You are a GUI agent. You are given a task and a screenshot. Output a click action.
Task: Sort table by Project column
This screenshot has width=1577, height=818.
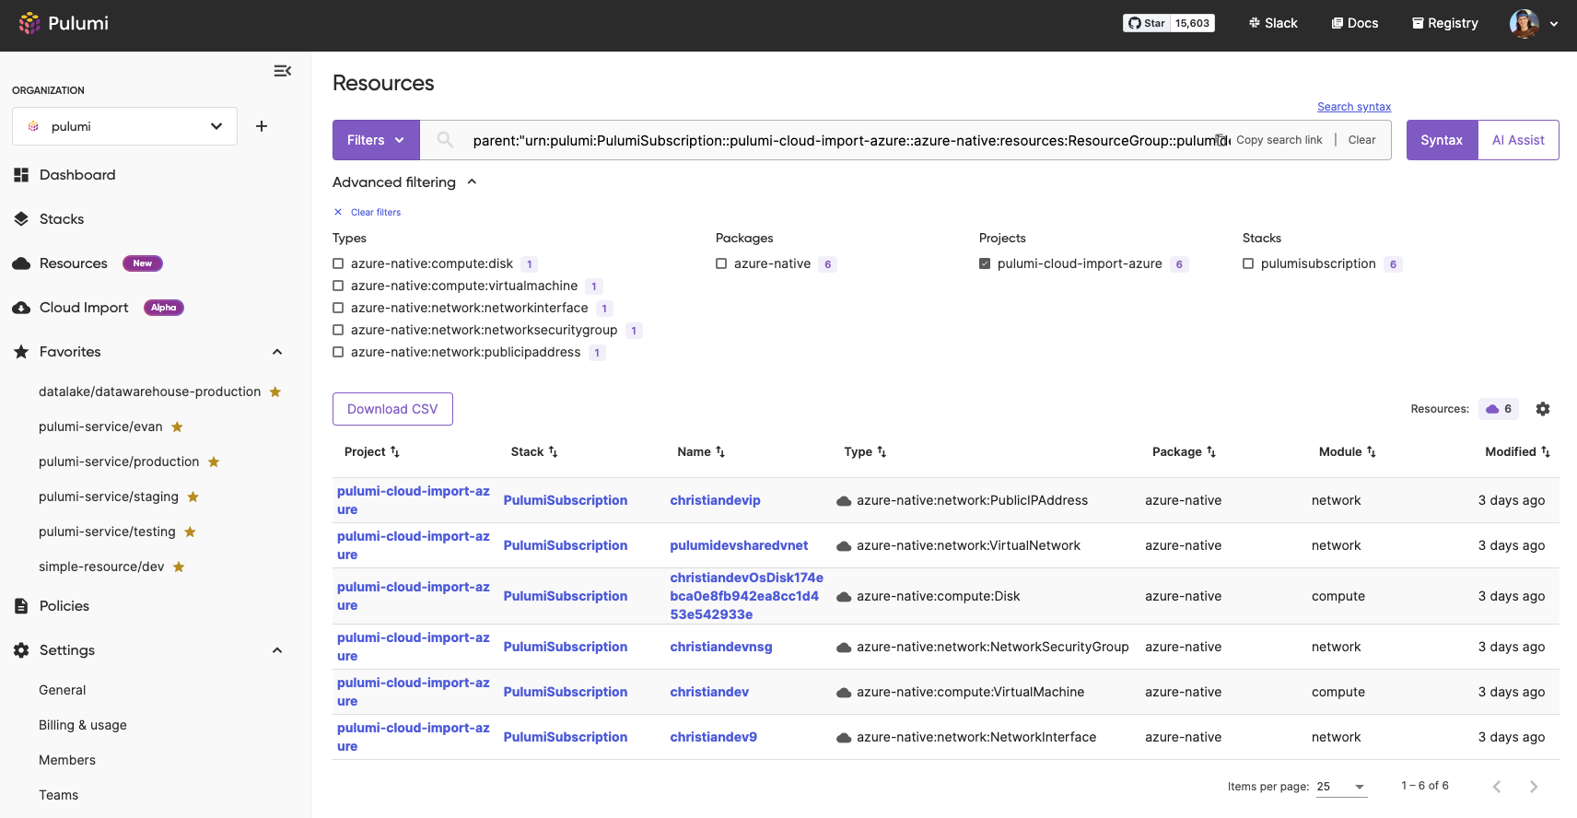click(x=372, y=451)
